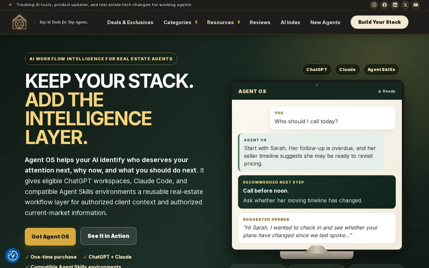Click the AGENT OS monitor header title
Viewport: 429px width, 268px height.
[252, 91]
